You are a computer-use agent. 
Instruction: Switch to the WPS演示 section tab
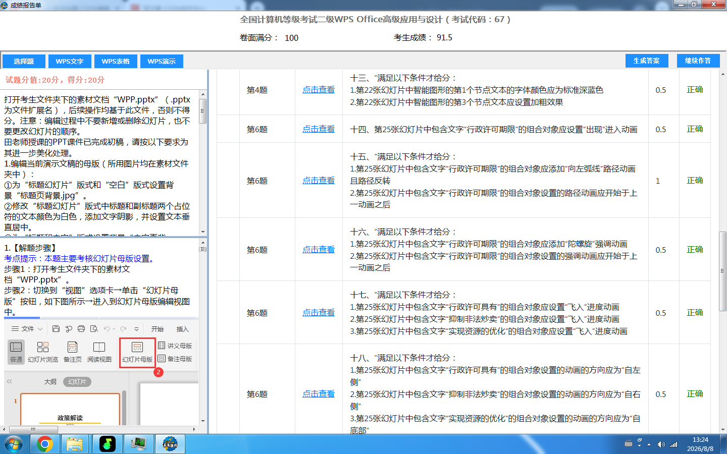coord(162,61)
